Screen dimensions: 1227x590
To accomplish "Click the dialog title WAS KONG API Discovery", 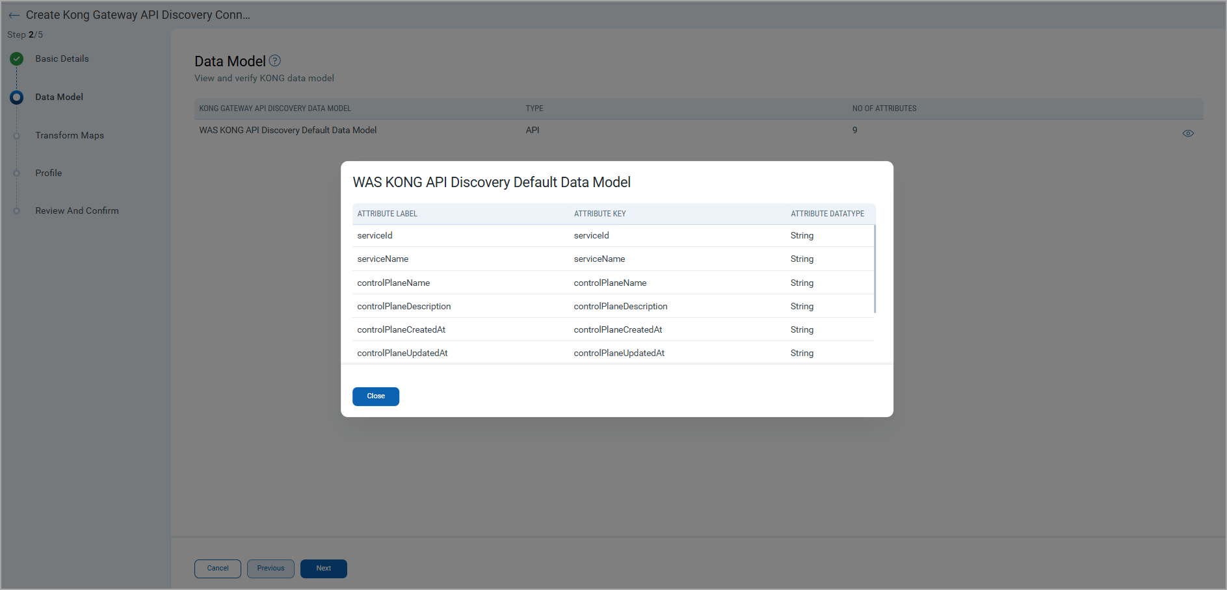I will tap(492, 183).
